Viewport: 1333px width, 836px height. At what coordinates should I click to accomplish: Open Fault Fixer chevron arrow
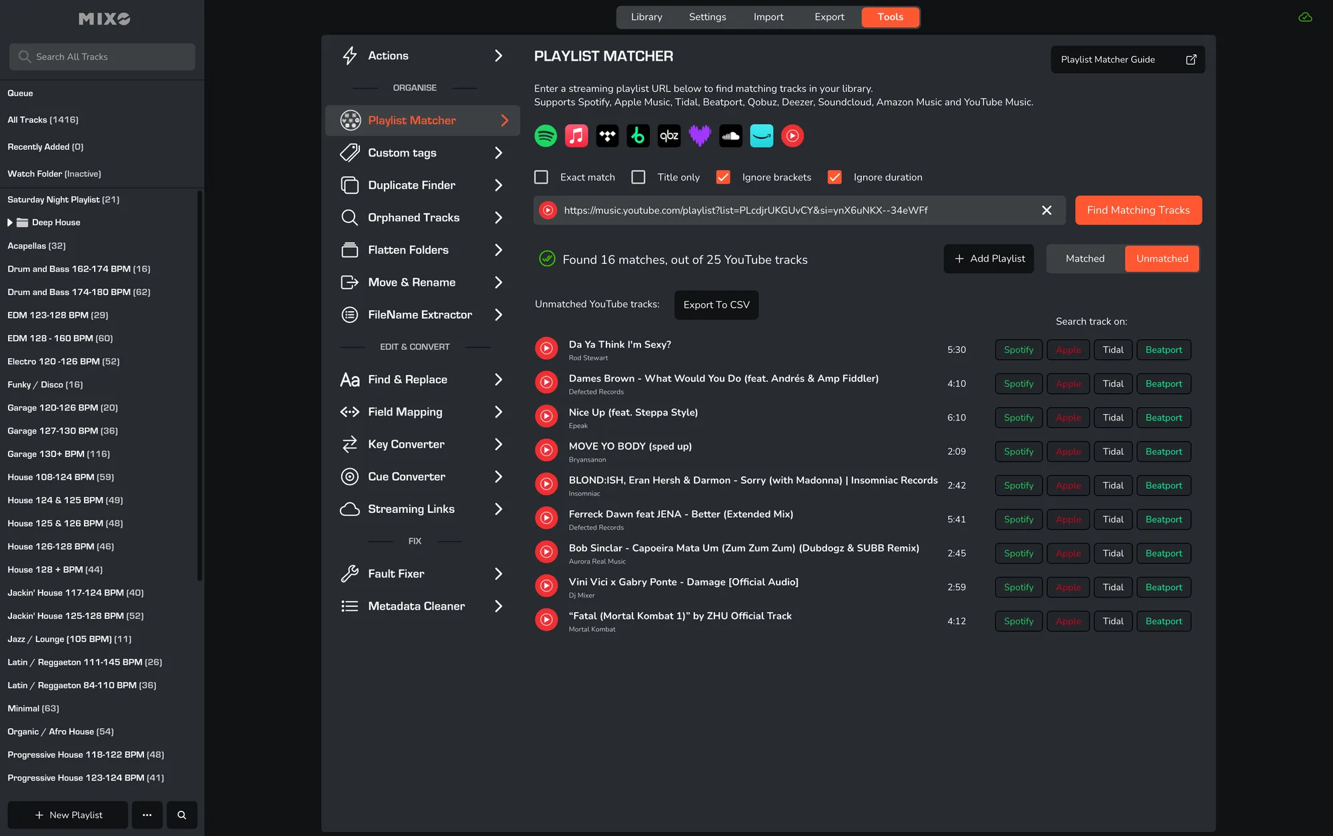click(x=499, y=574)
